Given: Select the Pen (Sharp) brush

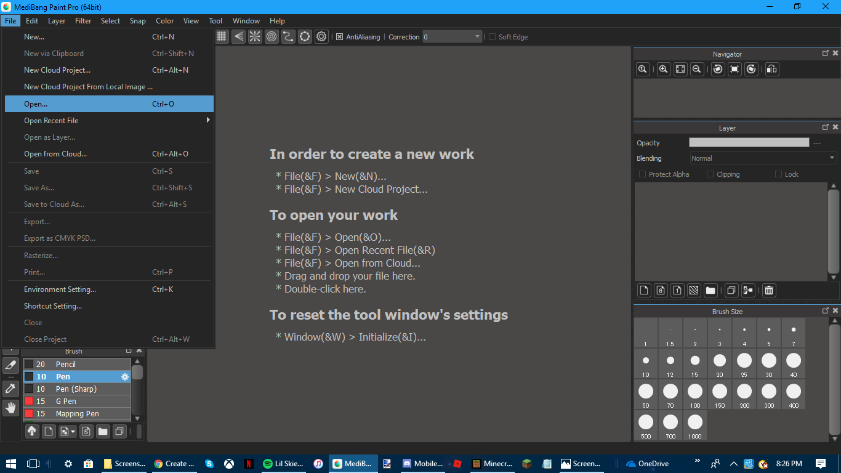Looking at the screenshot, I should click(77, 389).
